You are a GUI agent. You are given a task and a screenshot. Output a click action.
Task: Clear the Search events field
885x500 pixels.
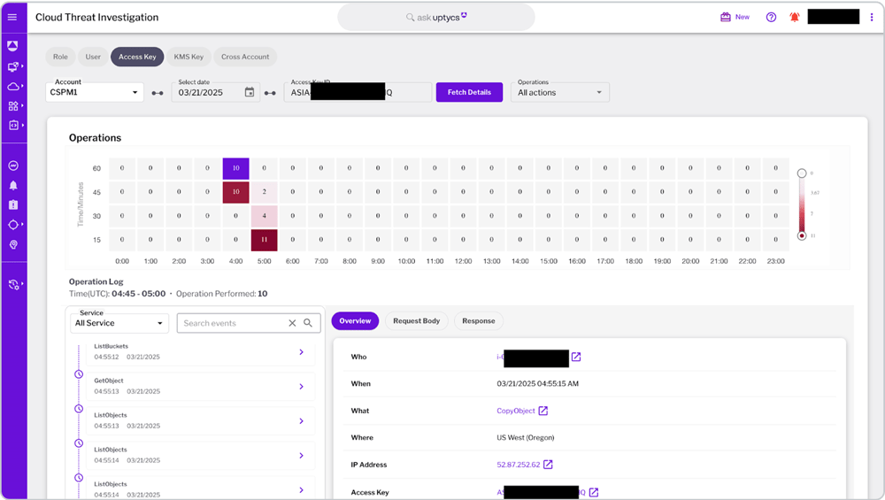[x=292, y=323]
